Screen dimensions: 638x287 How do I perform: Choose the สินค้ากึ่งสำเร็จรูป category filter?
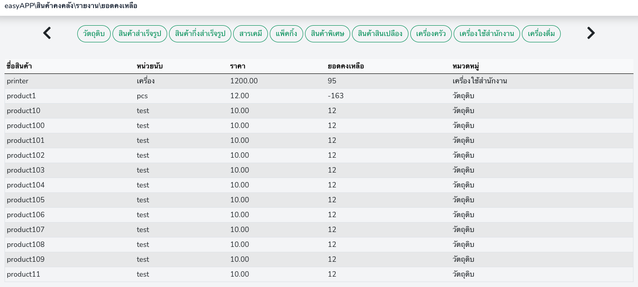tap(200, 34)
